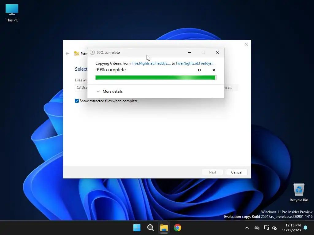Open the source Five.Nights.at.Freddys link
The width and height of the screenshot is (314, 235).
(151, 63)
